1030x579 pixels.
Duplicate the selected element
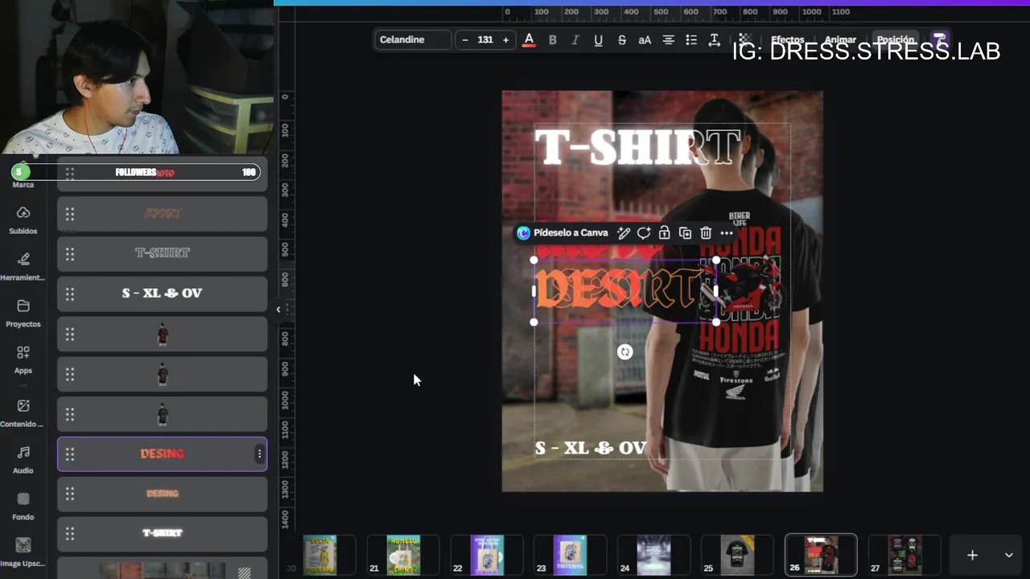[685, 233]
